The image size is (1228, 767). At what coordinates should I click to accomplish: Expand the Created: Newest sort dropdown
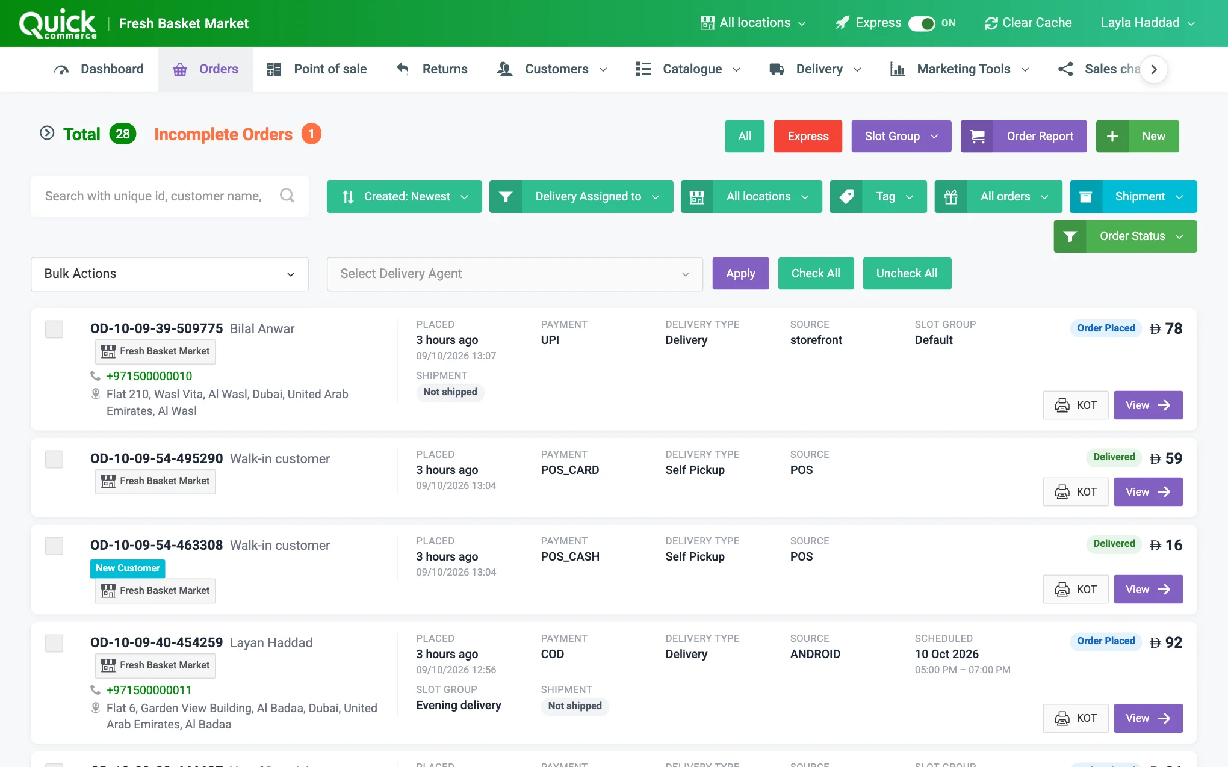(405, 197)
